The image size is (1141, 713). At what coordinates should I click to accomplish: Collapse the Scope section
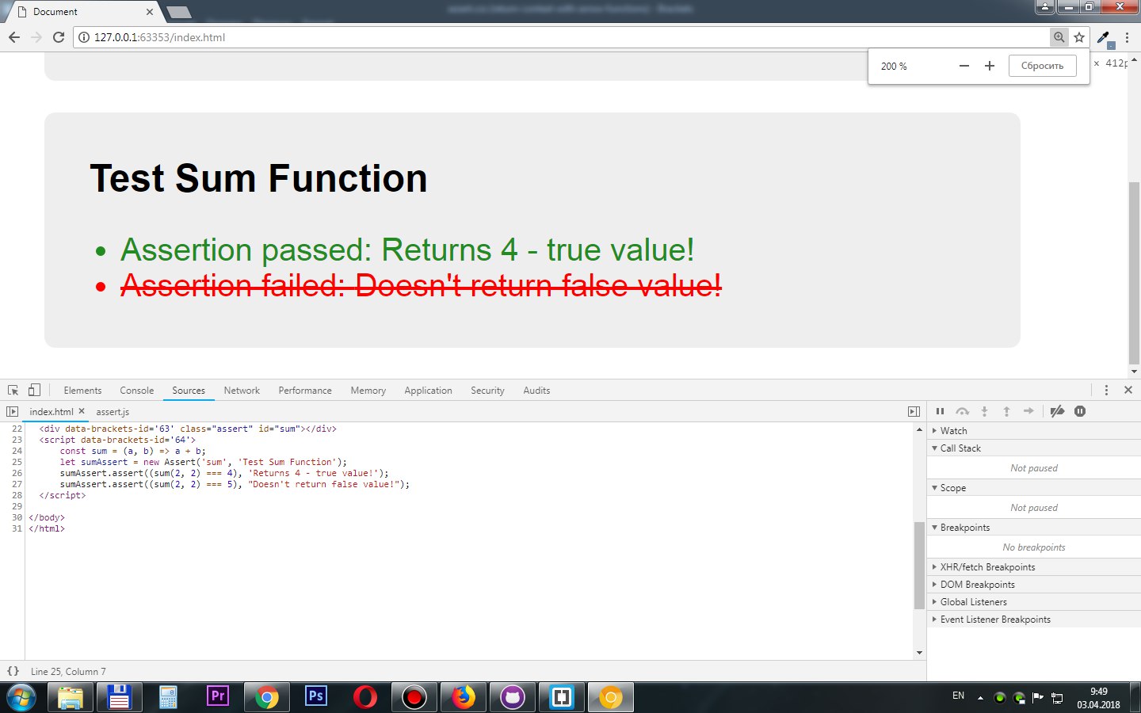(x=1034, y=488)
